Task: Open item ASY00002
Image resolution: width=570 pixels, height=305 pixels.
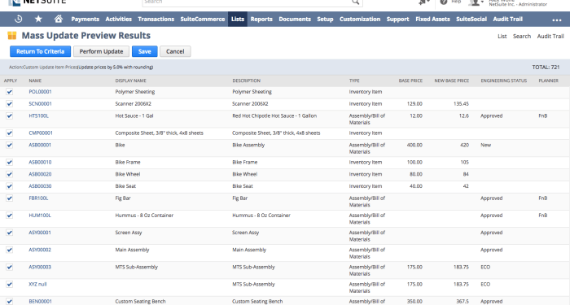Action: (40, 250)
